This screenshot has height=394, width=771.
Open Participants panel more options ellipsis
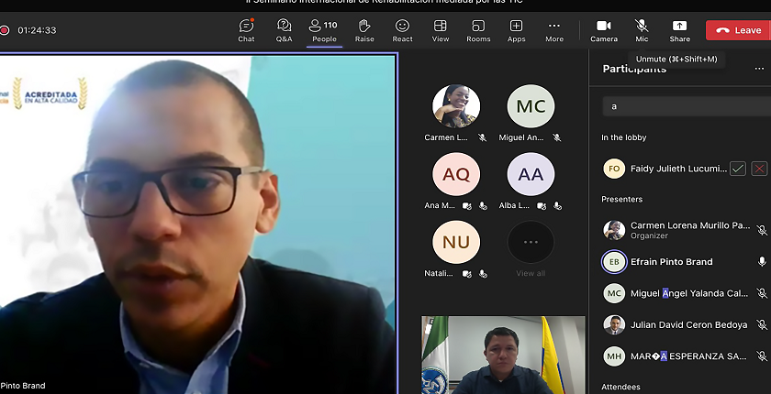[759, 69]
